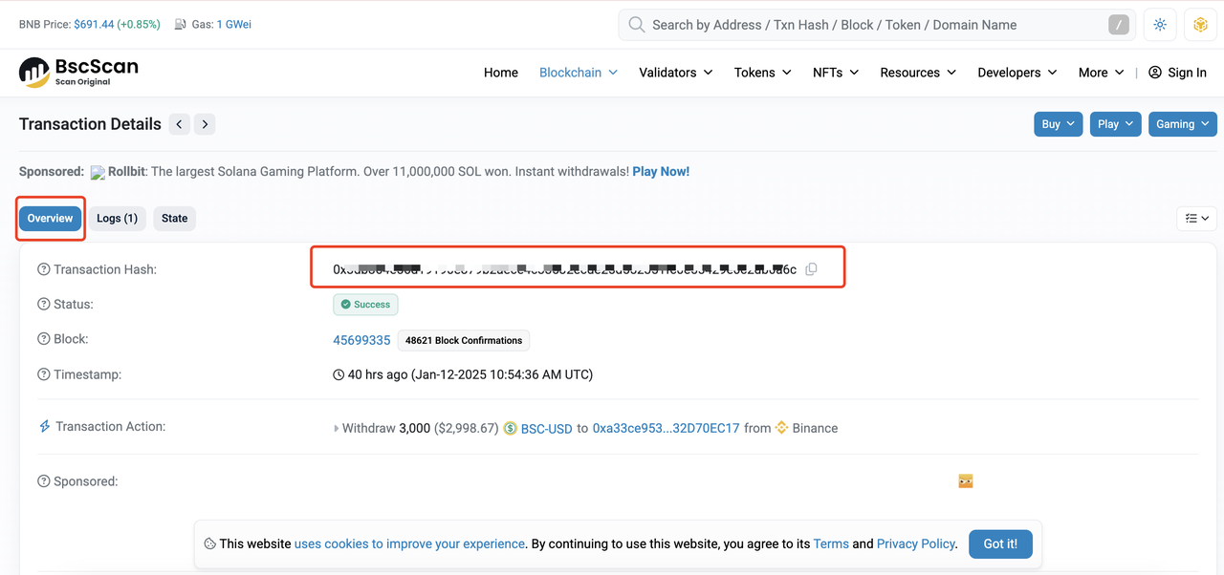Switch to the State tab
Screen dimensions: 1224x575
174,219
